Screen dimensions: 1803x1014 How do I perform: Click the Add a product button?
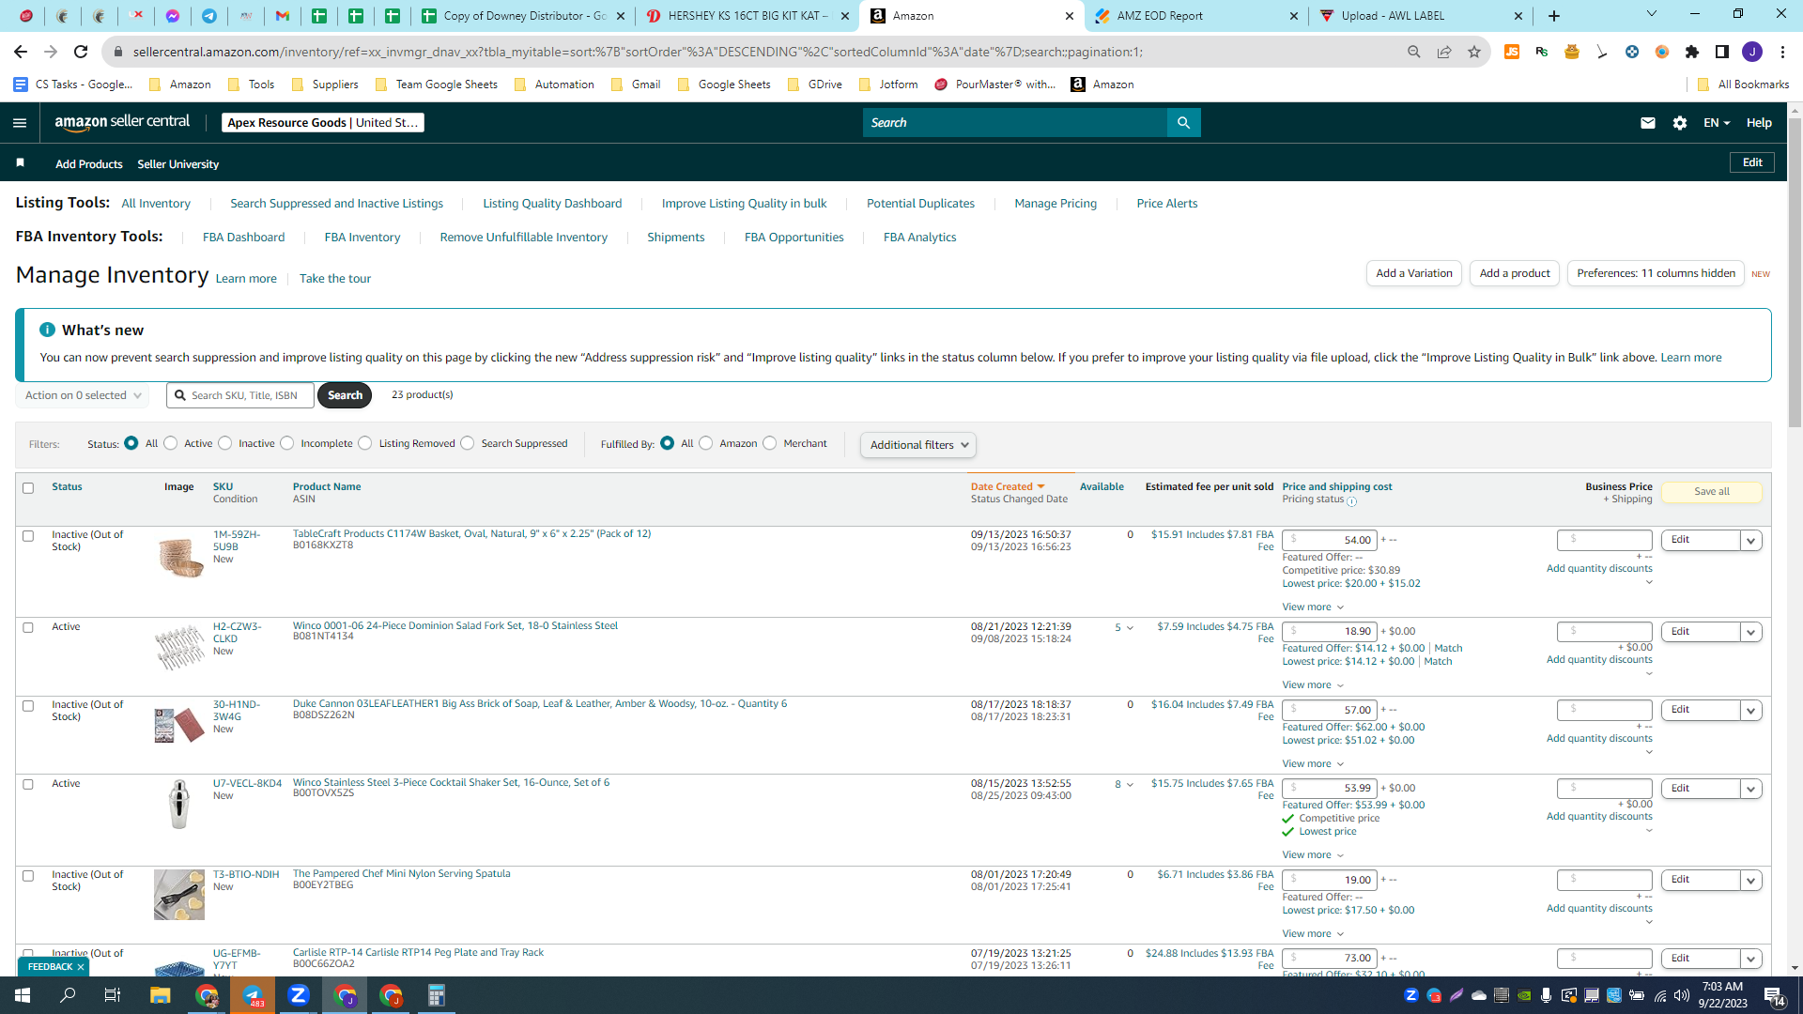pyautogui.click(x=1515, y=273)
